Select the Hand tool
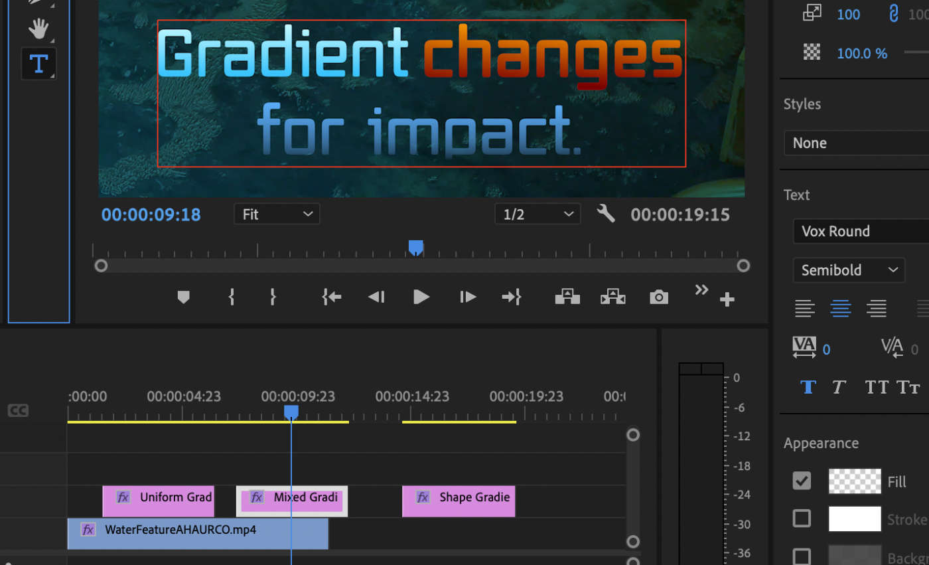929x565 pixels. coord(39,28)
